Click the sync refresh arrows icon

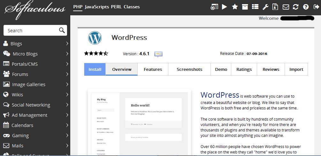coord(296,7)
